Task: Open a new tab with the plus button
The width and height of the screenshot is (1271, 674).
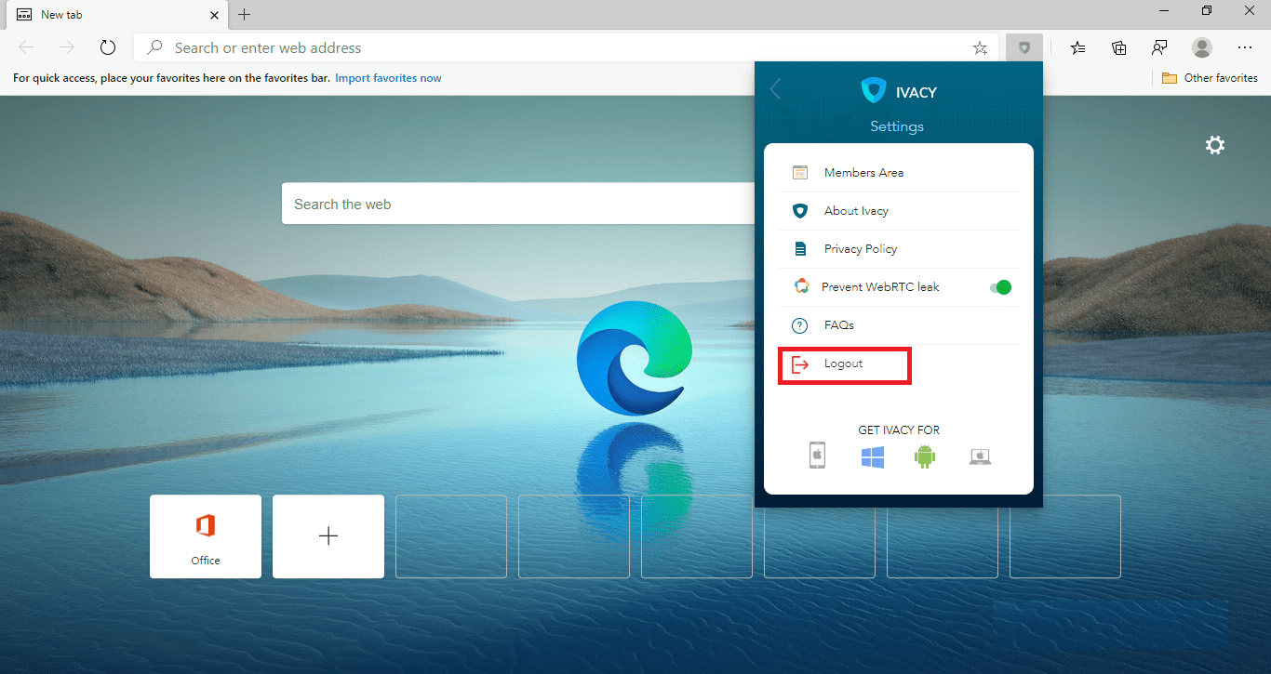Action: pyautogui.click(x=244, y=15)
